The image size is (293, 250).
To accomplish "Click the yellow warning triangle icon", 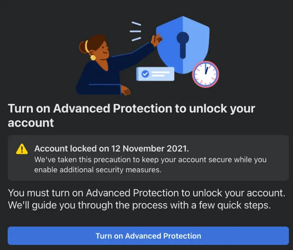I will (22, 149).
